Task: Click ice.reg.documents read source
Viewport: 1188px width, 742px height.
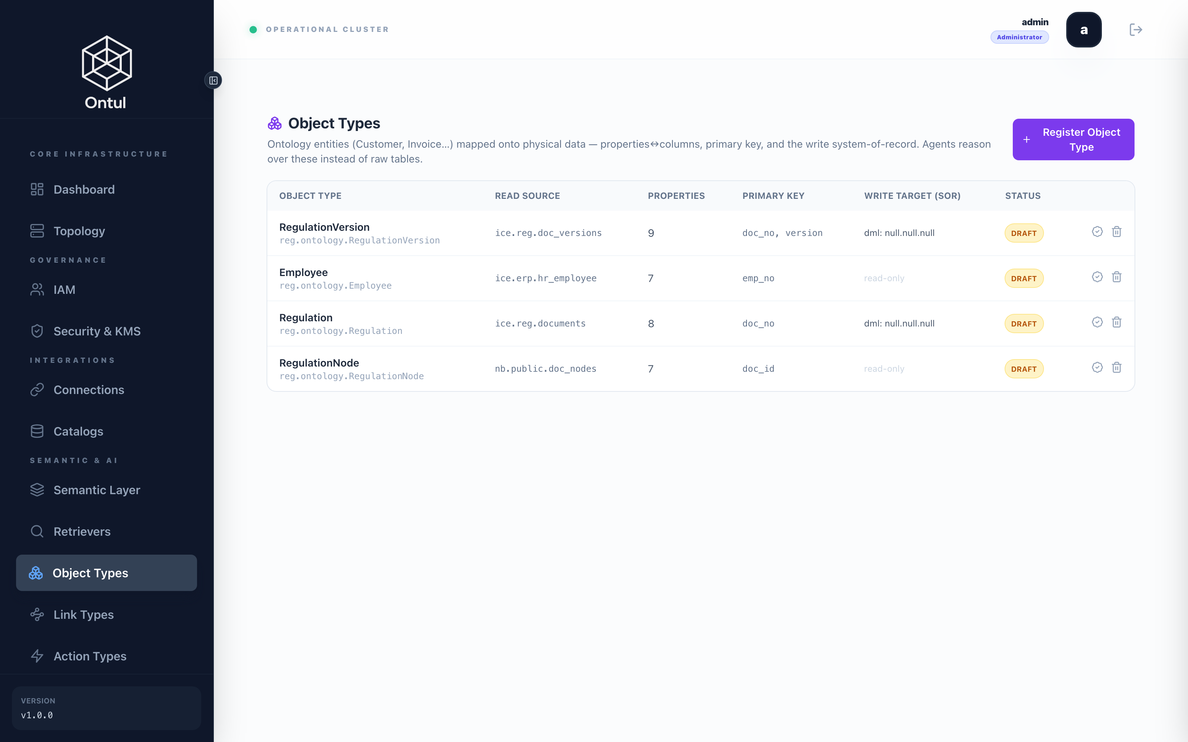Action: (x=540, y=324)
